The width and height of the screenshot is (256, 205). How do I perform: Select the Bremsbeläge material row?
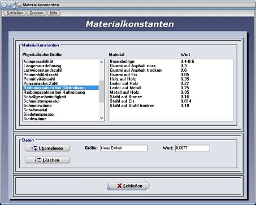tap(171, 62)
